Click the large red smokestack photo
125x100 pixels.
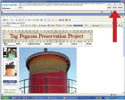click(x=48, y=70)
